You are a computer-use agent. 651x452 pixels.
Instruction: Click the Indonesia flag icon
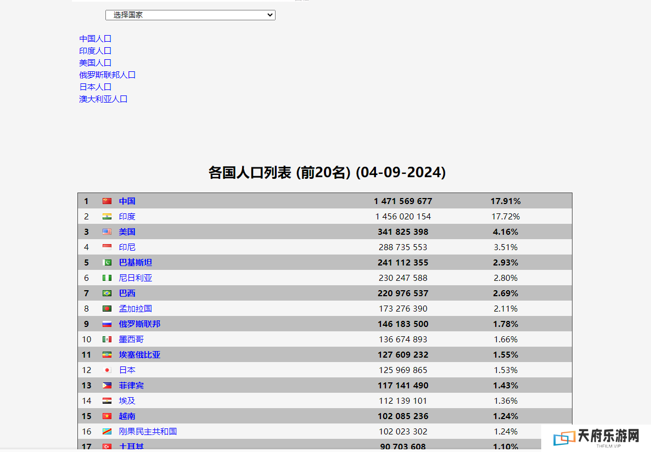[107, 247]
